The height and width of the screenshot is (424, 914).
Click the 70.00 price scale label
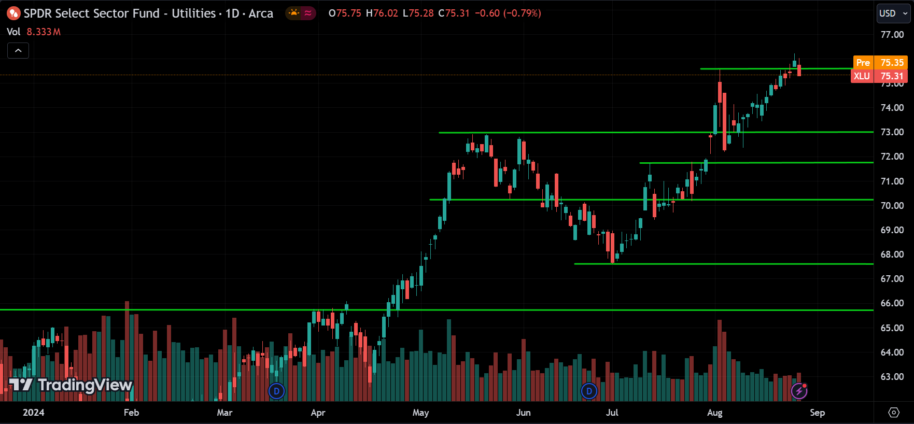pos(892,206)
